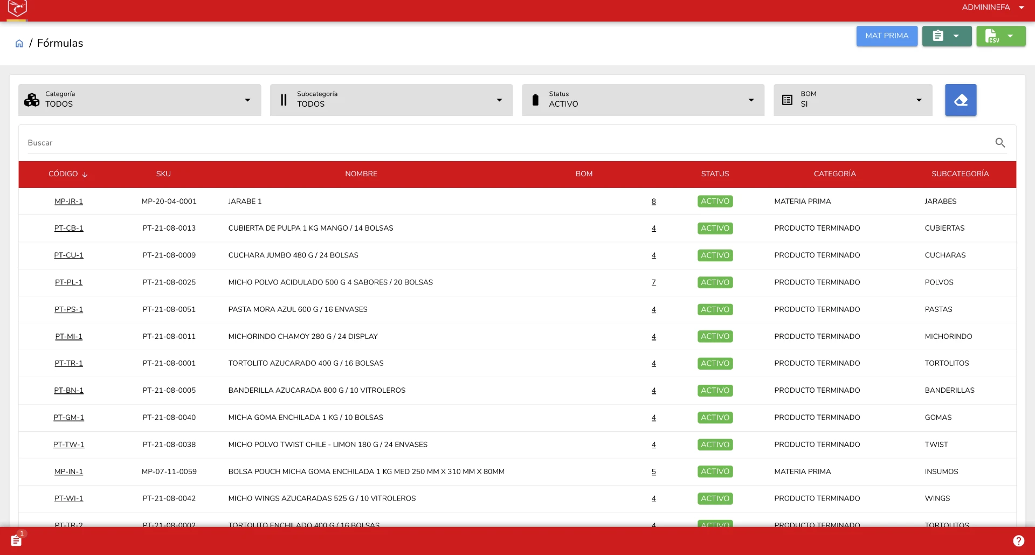Open the Subcategoría dropdown

coord(391,100)
